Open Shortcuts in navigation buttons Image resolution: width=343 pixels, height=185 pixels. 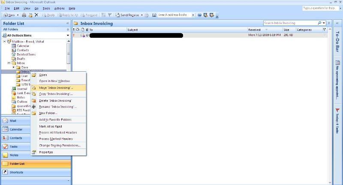pos(36,172)
